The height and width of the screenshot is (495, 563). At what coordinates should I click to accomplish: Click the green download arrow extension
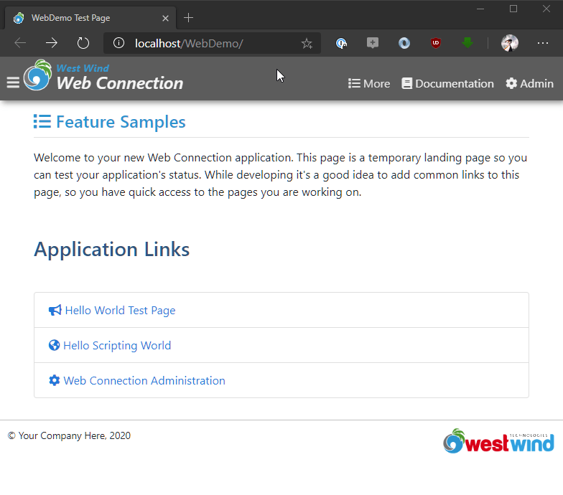[467, 43]
